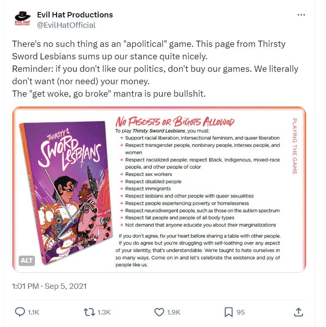Open the three-dot more options menu

coord(301,15)
